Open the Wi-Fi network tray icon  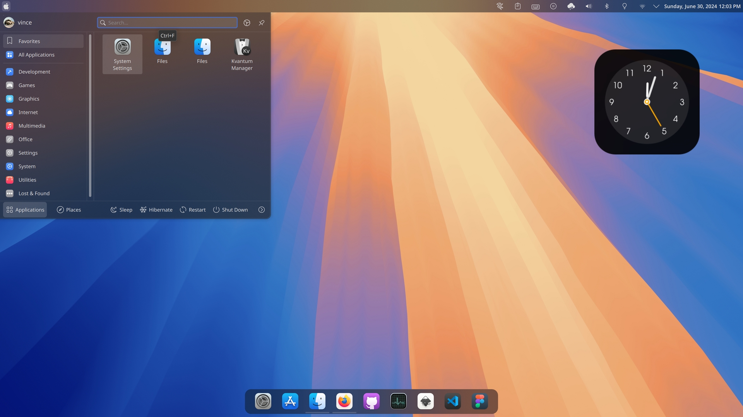point(642,6)
